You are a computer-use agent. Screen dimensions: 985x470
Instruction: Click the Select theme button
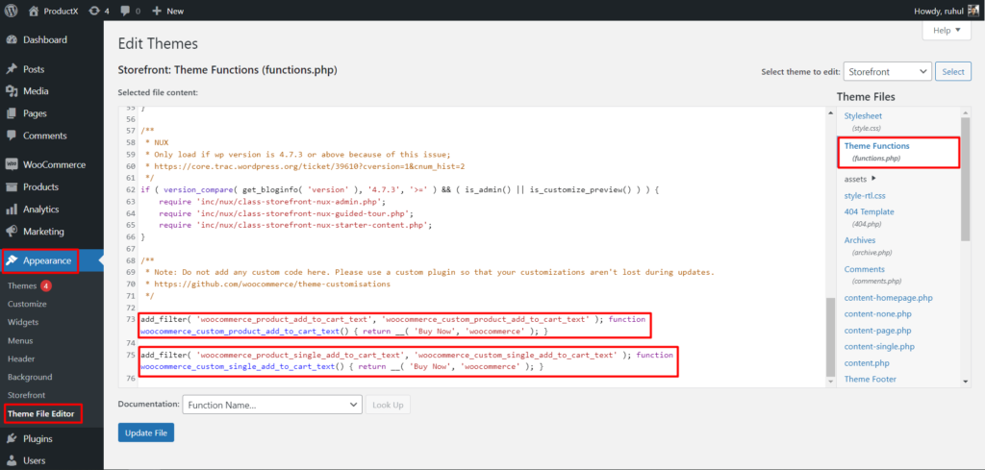[953, 71]
